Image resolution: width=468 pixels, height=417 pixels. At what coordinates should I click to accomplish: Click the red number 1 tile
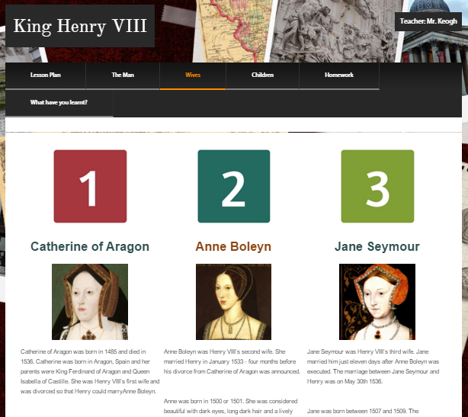[90, 186]
